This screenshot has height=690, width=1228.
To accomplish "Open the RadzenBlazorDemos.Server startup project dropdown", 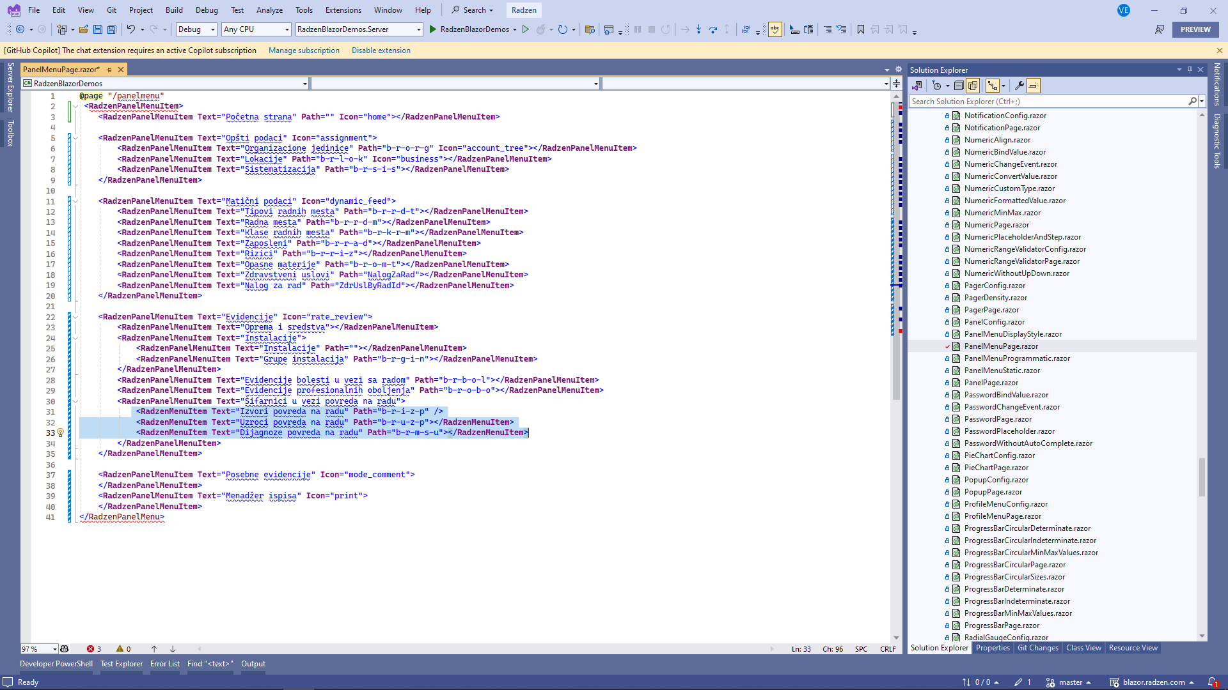I will coord(359,29).
